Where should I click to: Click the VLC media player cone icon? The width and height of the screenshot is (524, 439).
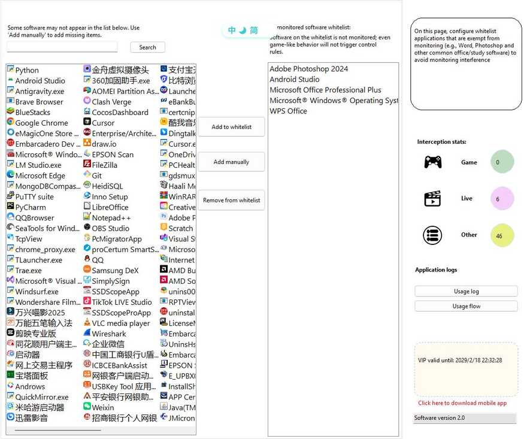pos(87,322)
